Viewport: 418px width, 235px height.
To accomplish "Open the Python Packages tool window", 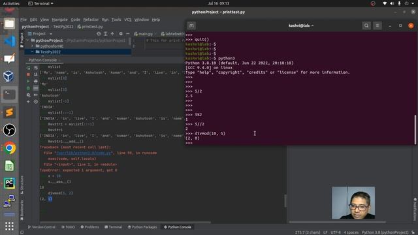I will pos(143,227).
